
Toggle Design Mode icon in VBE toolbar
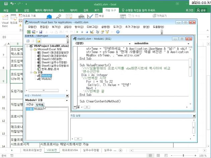click(x=92, y=32)
